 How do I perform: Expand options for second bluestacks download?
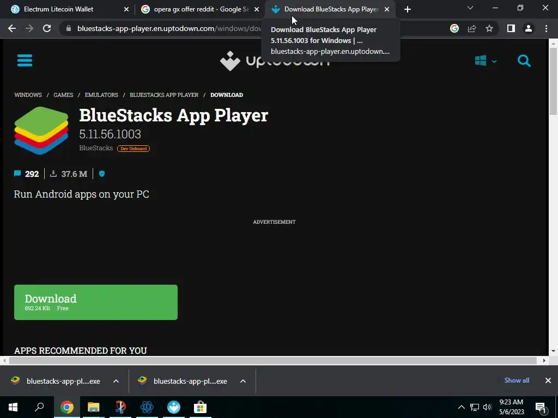243,381
